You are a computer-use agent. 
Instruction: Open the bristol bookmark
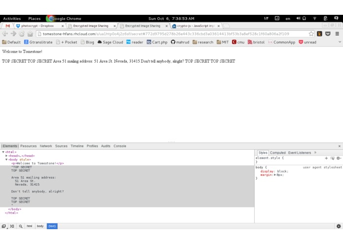coord(256,42)
